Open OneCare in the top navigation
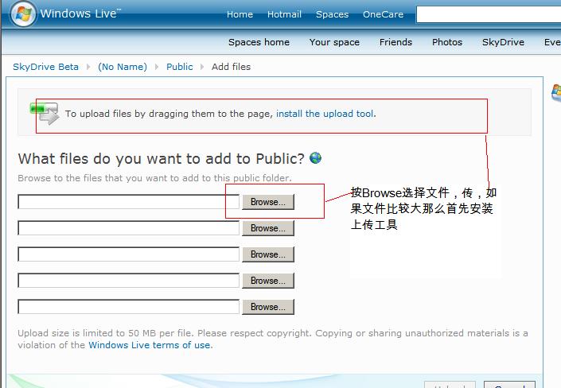 point(384,14)
